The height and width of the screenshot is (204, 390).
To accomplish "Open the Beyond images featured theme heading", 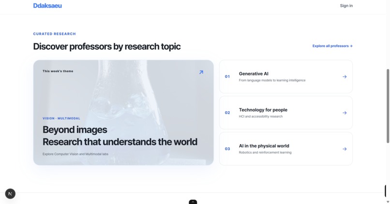I will pos(120,136).
